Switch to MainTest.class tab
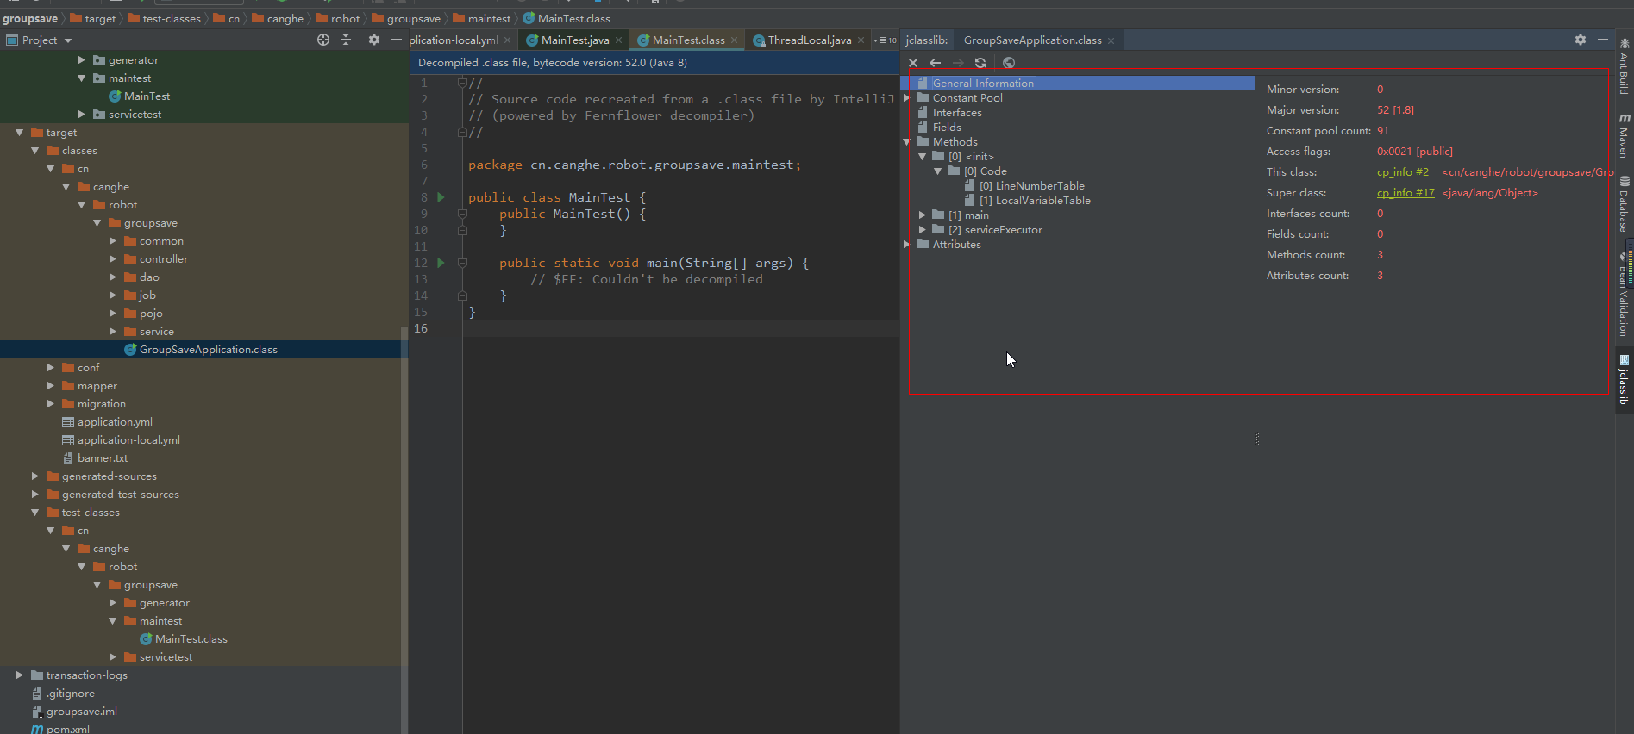This screenshot has width=1634, height=734. click(688, 40)
